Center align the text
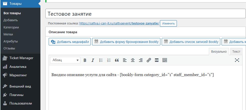 coord(133,60)
